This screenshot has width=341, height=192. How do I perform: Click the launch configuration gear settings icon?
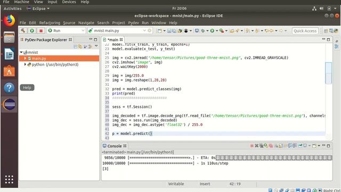[x=150, y=31]
